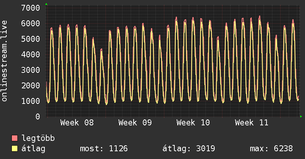305x159 pixels.
Task: Click the 'átlag: 3019' average statistic
Action: pos(189,149)
